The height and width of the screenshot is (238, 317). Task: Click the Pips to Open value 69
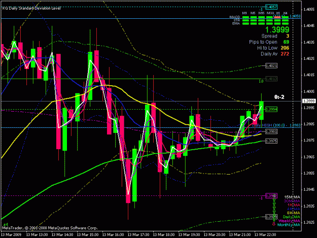coord(286,42)
